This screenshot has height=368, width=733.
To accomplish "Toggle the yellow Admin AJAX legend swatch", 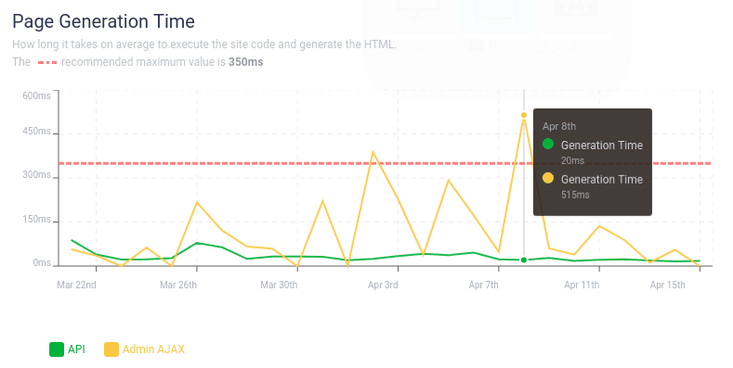I will coord(111,349).
